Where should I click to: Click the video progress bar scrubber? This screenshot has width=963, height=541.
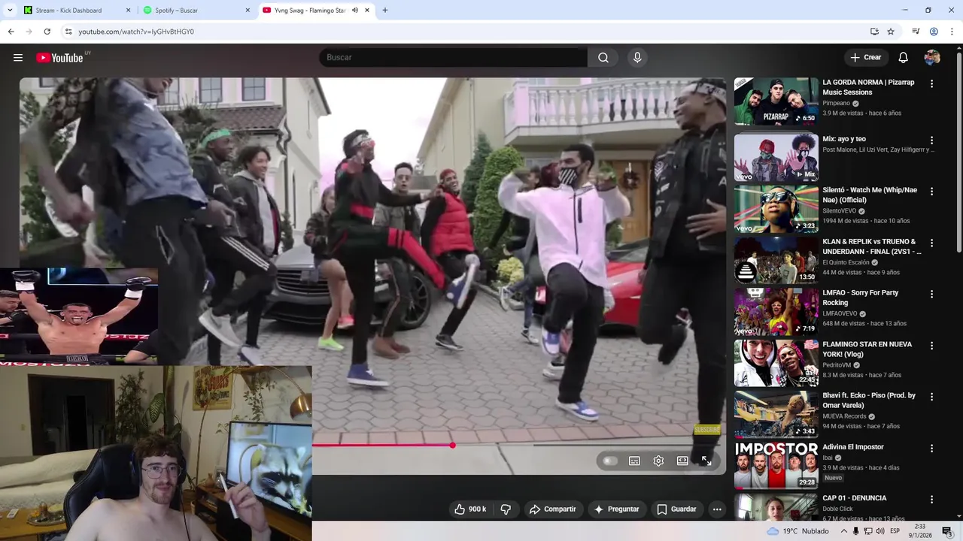point(453,446)
